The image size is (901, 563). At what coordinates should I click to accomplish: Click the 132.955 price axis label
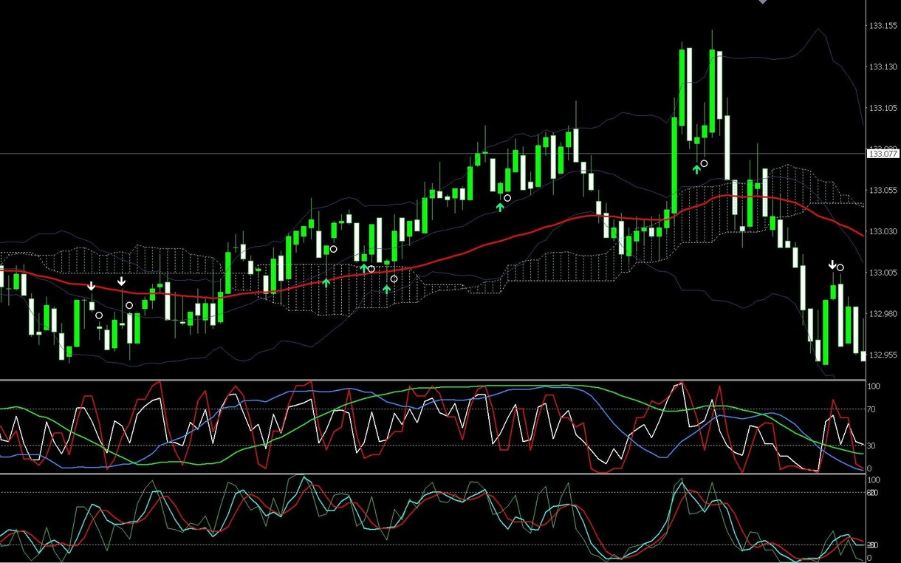click(x=883, y=355)
